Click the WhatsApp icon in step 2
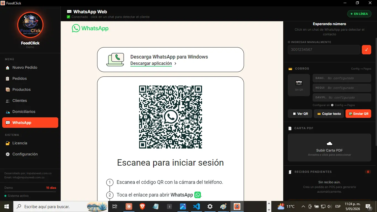The height and width of the screenshot is (212, 377). point(198,195)
